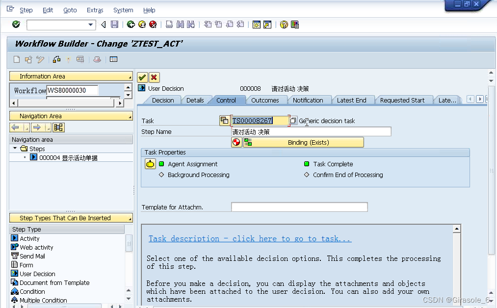
Task: Click the Create New Session icon
Action: (257, 25)
